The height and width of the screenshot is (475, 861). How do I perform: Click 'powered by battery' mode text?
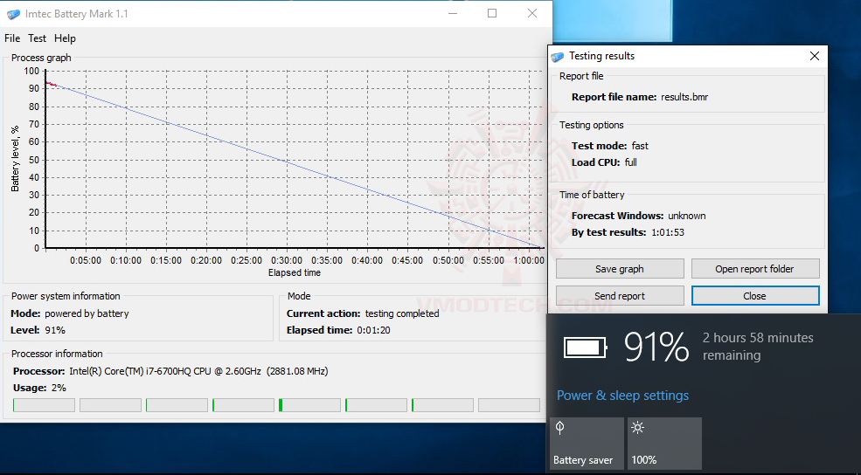tap(87, 313)
